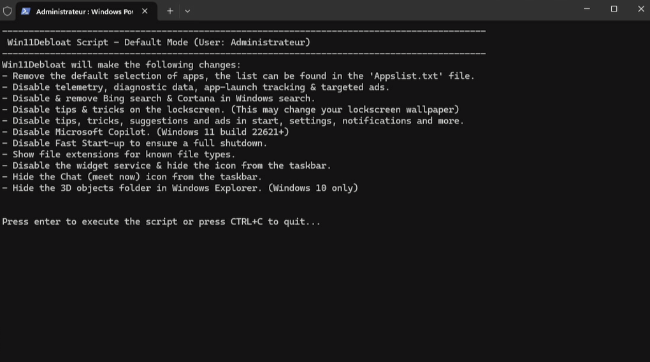Close the Administrateur PowerShell tab
This screenshot has height=362, width=650.
click(x=145, y=11)
